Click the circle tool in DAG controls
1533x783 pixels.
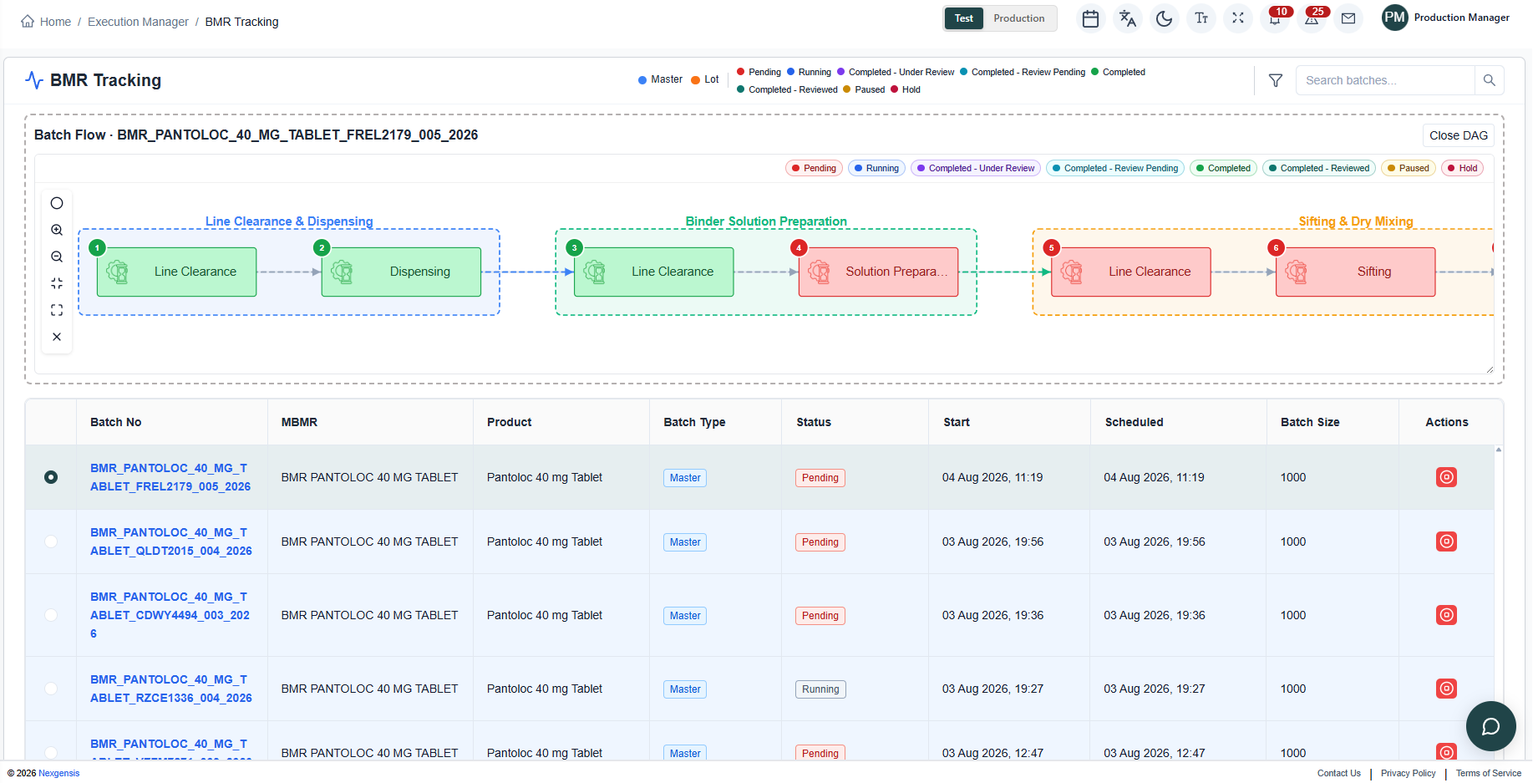click(x=57, y=203)
